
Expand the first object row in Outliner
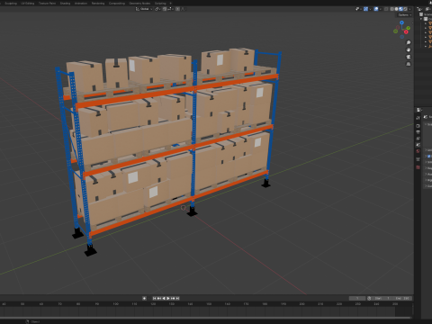[426, 23]
